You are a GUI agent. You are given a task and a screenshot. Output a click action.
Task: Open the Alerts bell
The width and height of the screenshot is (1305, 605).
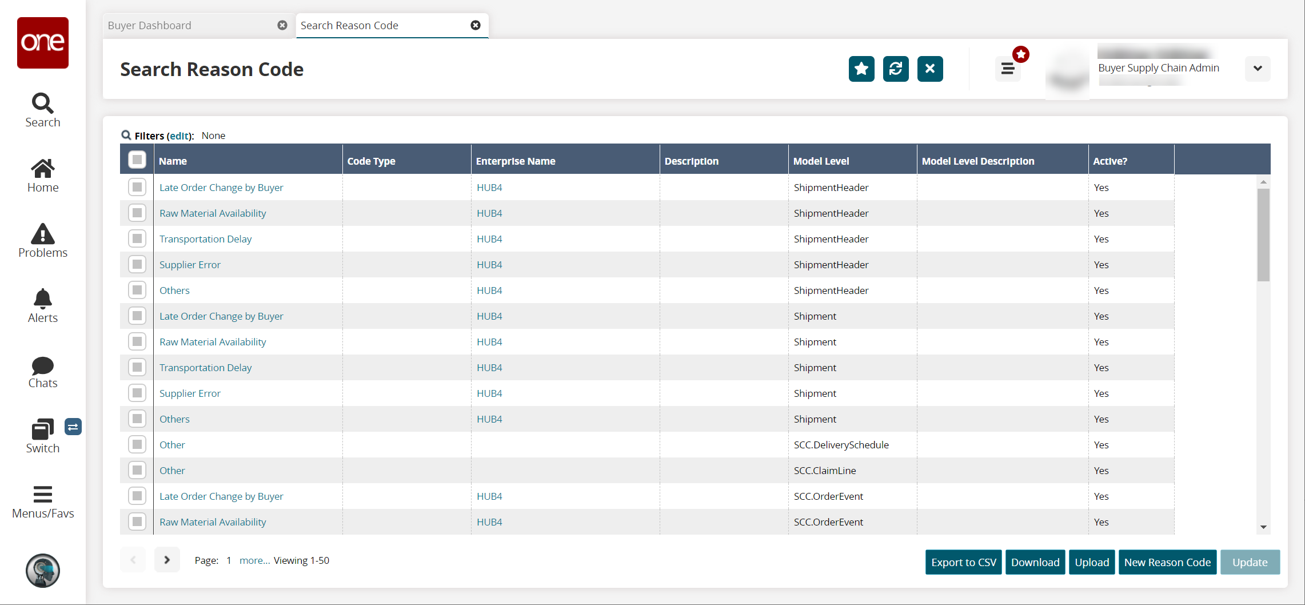(43, 306)
